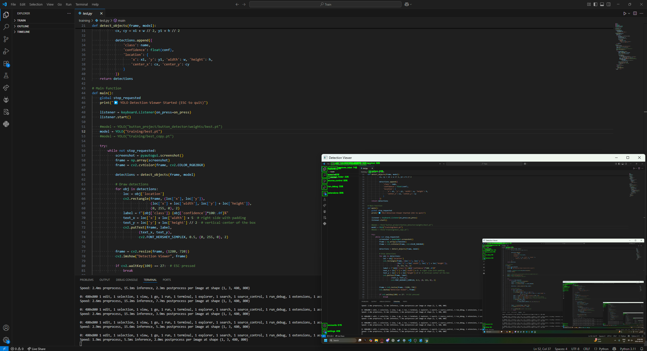Open editor More Actions ellipsis

pyautogui.click(x=641, y=13)
